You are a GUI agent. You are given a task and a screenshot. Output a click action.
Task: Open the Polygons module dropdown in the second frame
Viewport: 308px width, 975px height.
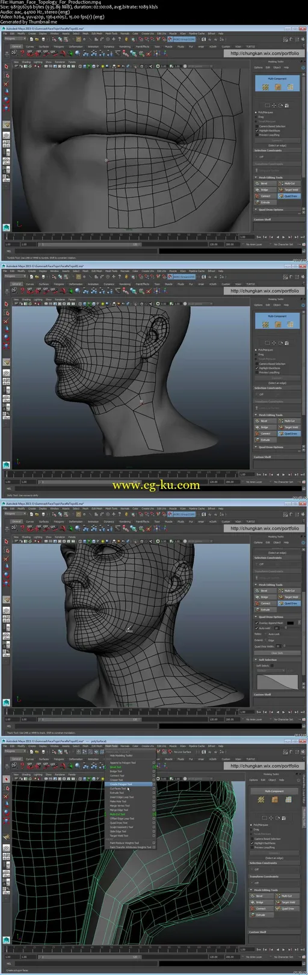[x=14, y=277]
